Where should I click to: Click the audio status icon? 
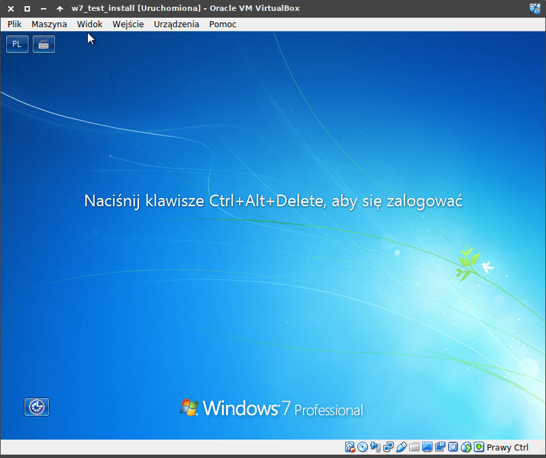(375, 447)
